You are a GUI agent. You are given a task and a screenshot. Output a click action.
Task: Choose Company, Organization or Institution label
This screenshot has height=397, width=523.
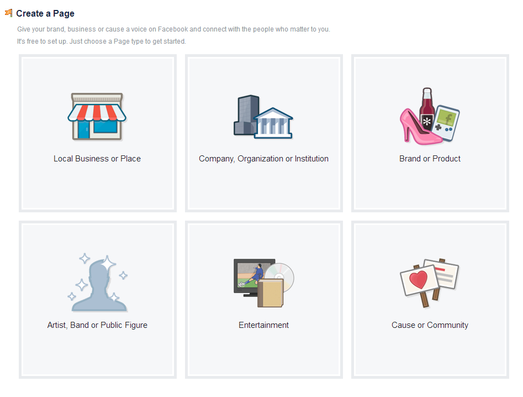point(263,159)
